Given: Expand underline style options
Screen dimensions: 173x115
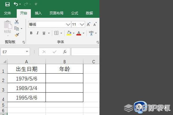Looking at the screenshot, I should [49, 33].
